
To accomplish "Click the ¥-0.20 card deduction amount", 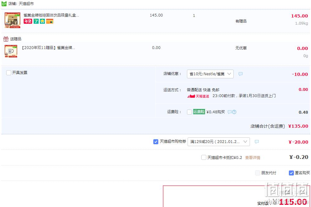I will tap(299, 157).
